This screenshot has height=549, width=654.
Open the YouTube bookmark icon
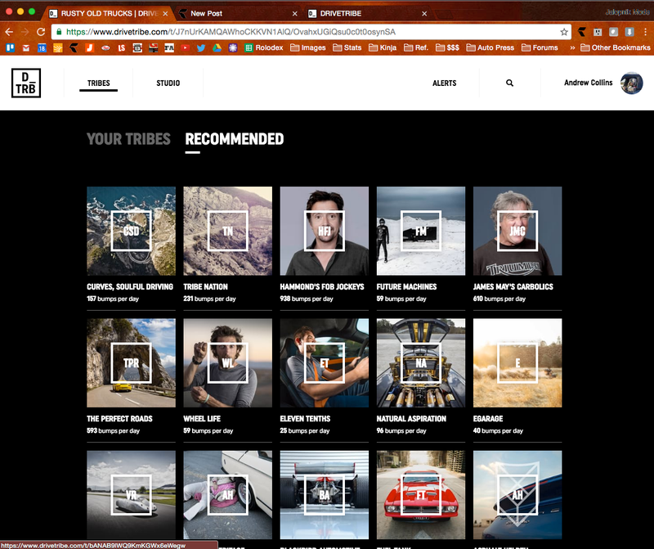pos(186,47)
